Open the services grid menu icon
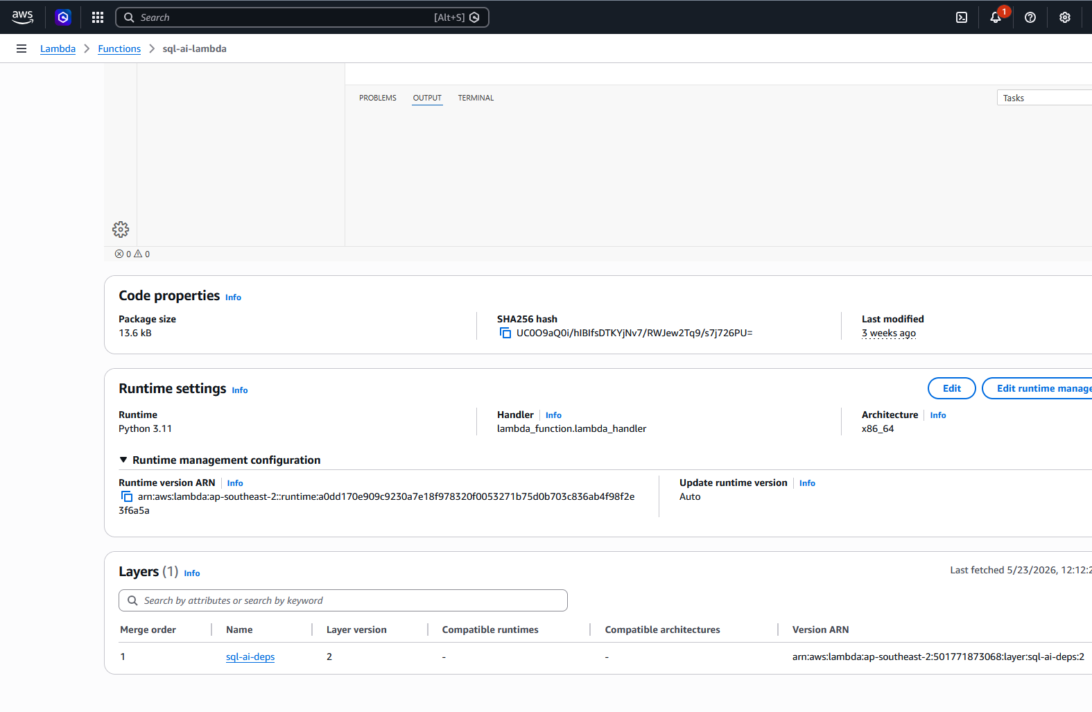The width and height of the screenshot is (1092, 712). click(x=98, y=17)
